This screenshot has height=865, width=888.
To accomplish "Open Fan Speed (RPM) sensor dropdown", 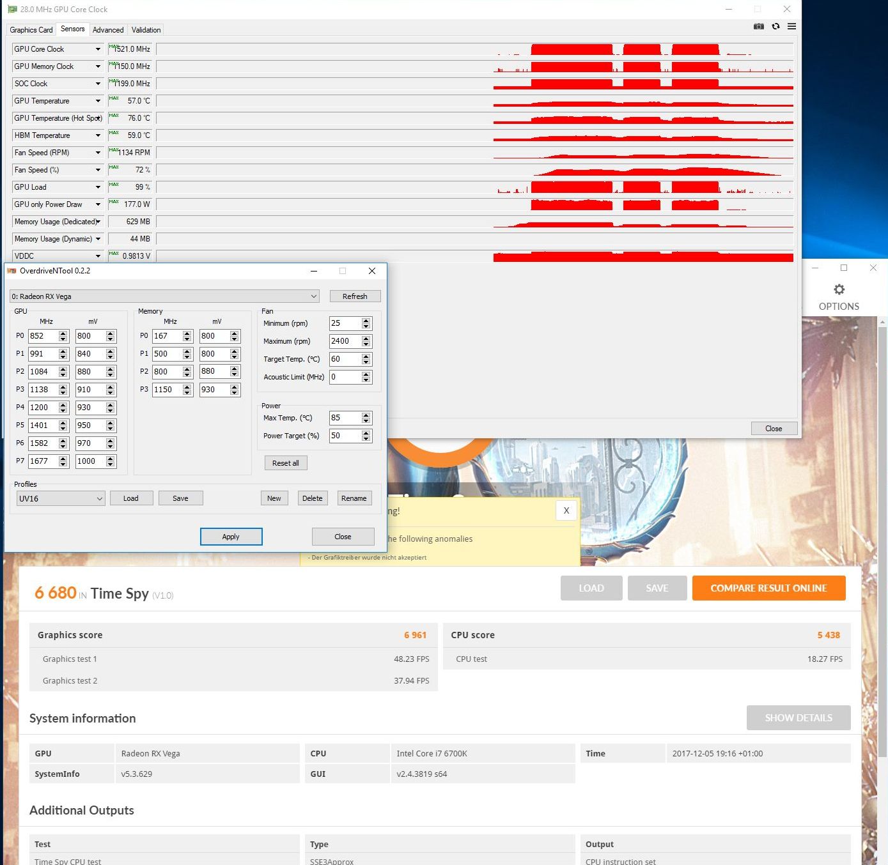I will 98,153.
